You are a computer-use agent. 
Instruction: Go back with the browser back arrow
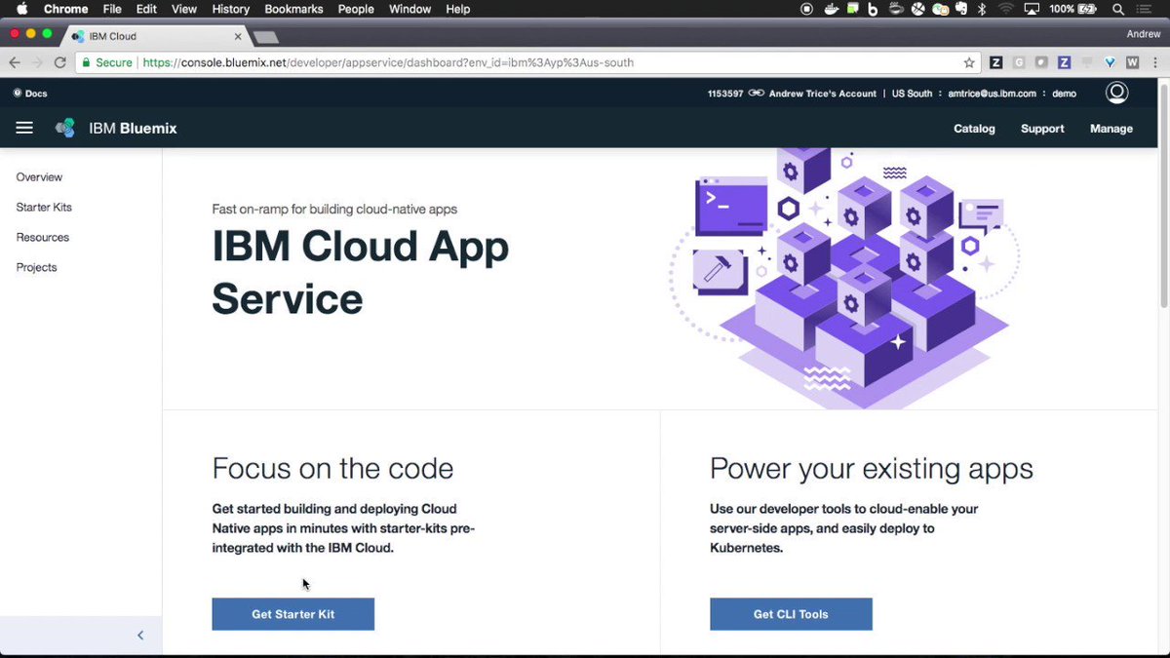pos(15,62)
